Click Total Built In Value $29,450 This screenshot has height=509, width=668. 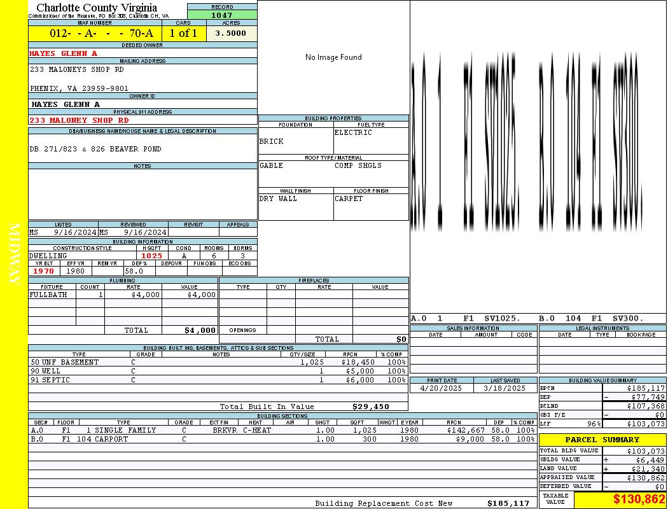371,407
